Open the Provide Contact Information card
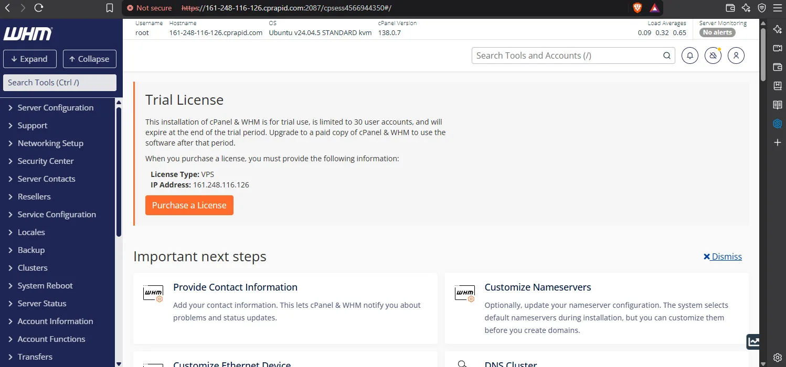This screenshot has width=786, height=367. 285,308
